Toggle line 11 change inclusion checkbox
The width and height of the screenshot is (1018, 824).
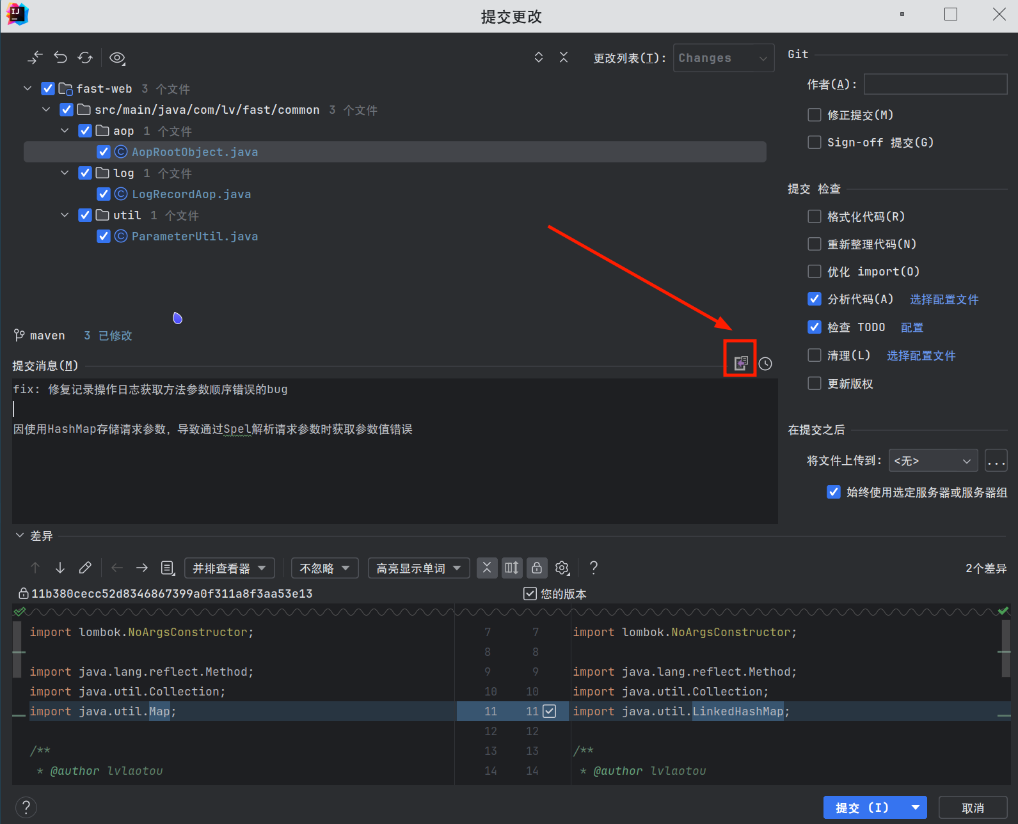click(550, 711)
